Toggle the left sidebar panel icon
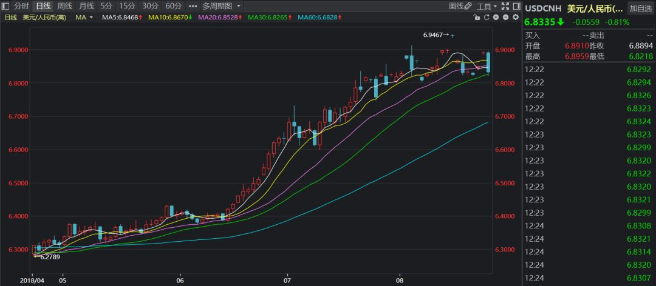Viewport: 656px width, 286px height. pyautogui.click(x=5, y=6)
